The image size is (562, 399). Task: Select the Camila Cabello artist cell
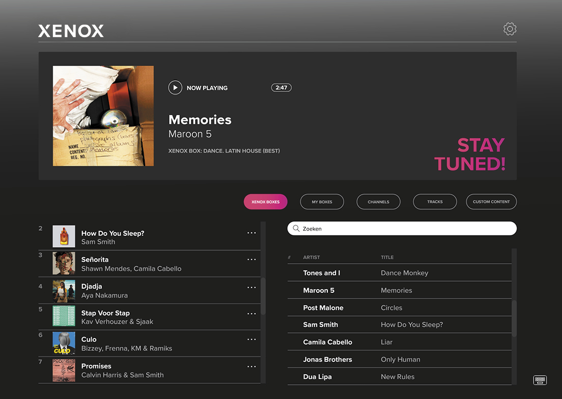coord(328,342)
